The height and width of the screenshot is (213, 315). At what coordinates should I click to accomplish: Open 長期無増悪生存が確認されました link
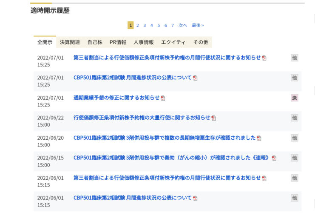point(165,138)
